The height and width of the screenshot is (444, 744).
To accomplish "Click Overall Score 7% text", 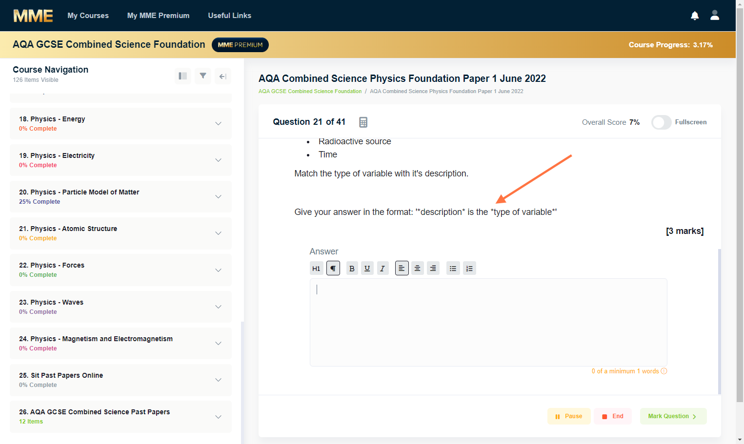I will tap(611, 122).
